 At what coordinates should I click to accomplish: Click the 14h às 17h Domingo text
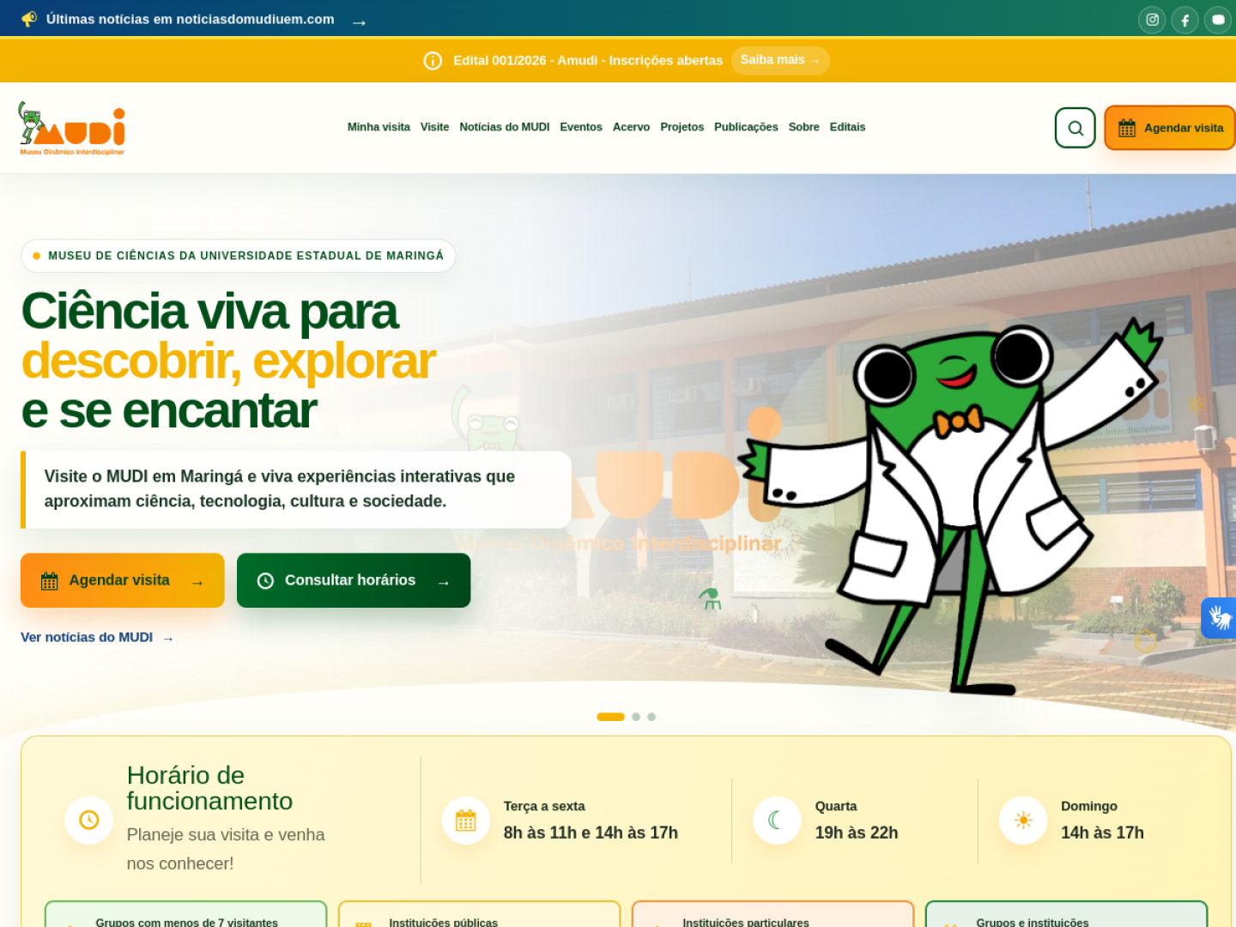(x=1102, y=833)
